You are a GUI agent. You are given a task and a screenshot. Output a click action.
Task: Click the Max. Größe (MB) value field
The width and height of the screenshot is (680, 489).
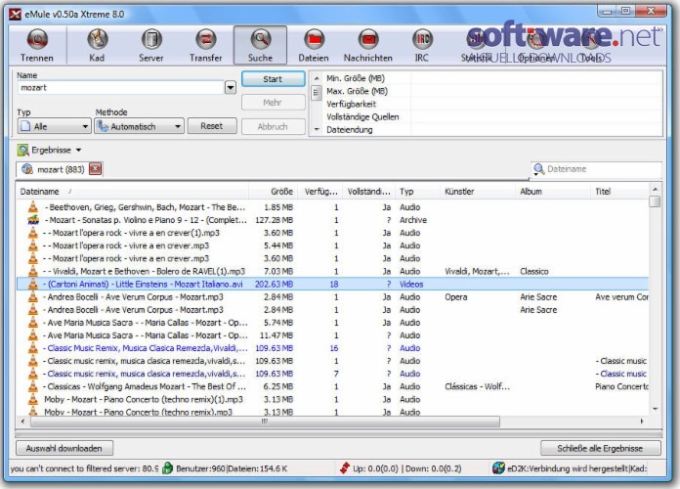point(536,91)
